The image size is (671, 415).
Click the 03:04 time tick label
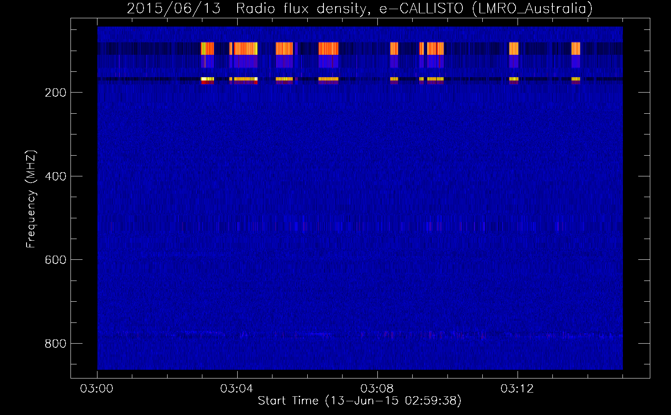click(238, 389)
